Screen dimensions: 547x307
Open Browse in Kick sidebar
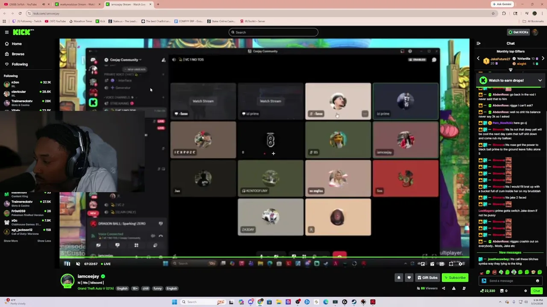pos(18,54)
